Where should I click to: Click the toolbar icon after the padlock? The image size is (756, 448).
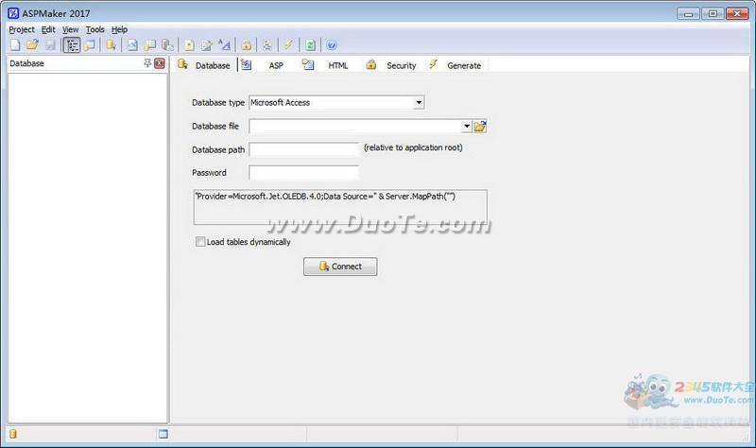[267, 45]
